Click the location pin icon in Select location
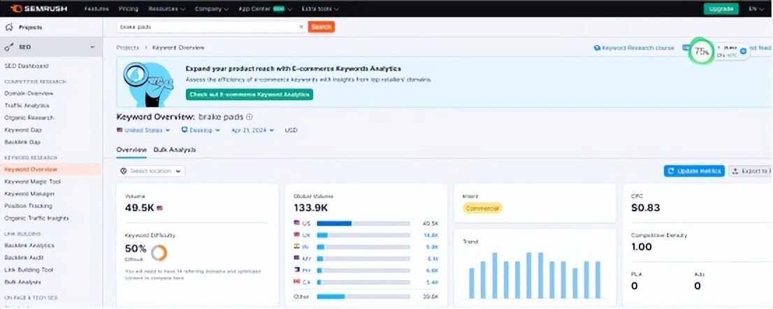This screenshot has height=309, width=773. [124, 171]
